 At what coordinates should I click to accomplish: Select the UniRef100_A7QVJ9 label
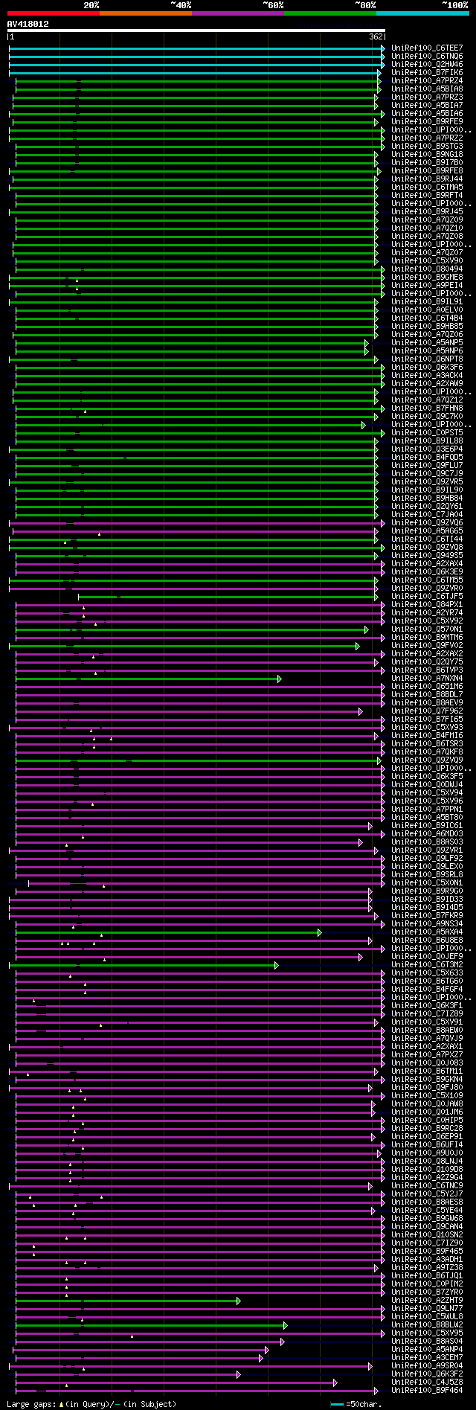(x=427, y=1039)
